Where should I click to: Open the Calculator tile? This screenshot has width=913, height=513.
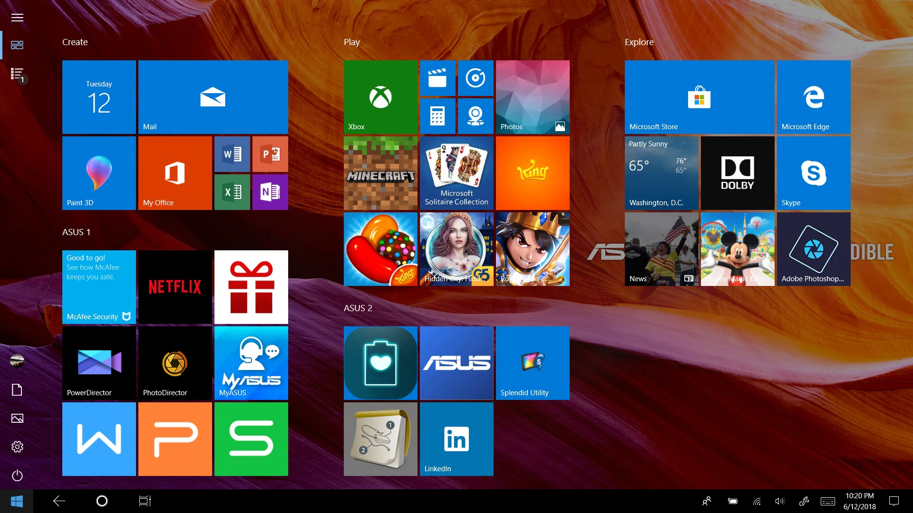[437, 116]
